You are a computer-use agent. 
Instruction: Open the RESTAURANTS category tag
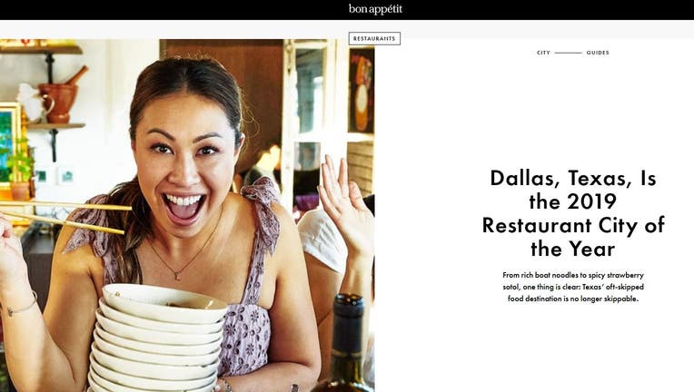pos(374,38)
